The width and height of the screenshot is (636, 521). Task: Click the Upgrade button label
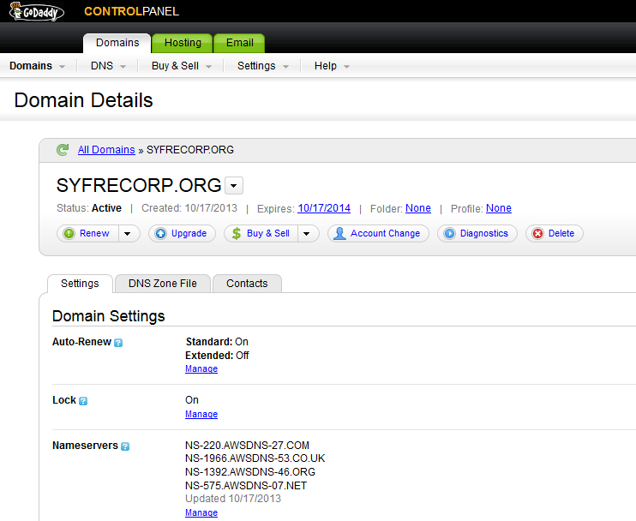(189, 234)
